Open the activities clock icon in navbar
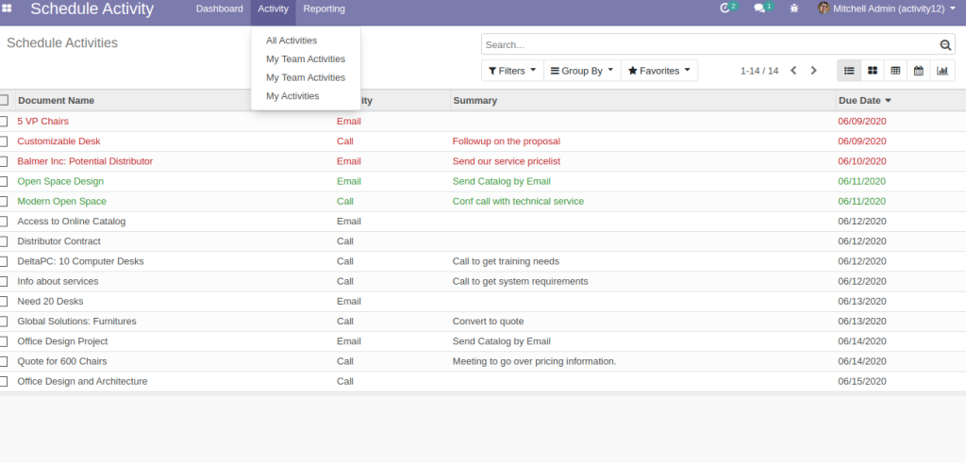The height and width of the screenshot is (463, 966). [x=725, y=8]
